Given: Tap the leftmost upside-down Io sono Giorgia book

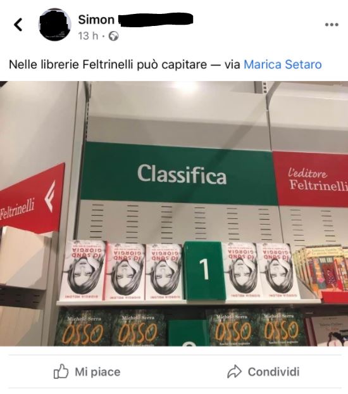Looking at the screenshot, I should (x=83, y=270).
